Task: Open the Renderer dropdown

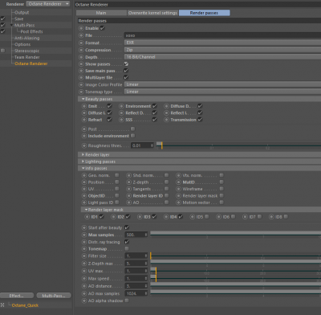Action: click(48, 4)
